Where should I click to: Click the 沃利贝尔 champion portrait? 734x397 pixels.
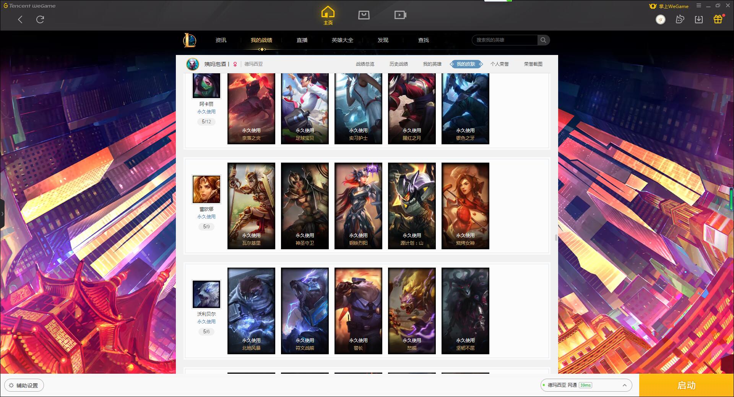pos(206,294)
